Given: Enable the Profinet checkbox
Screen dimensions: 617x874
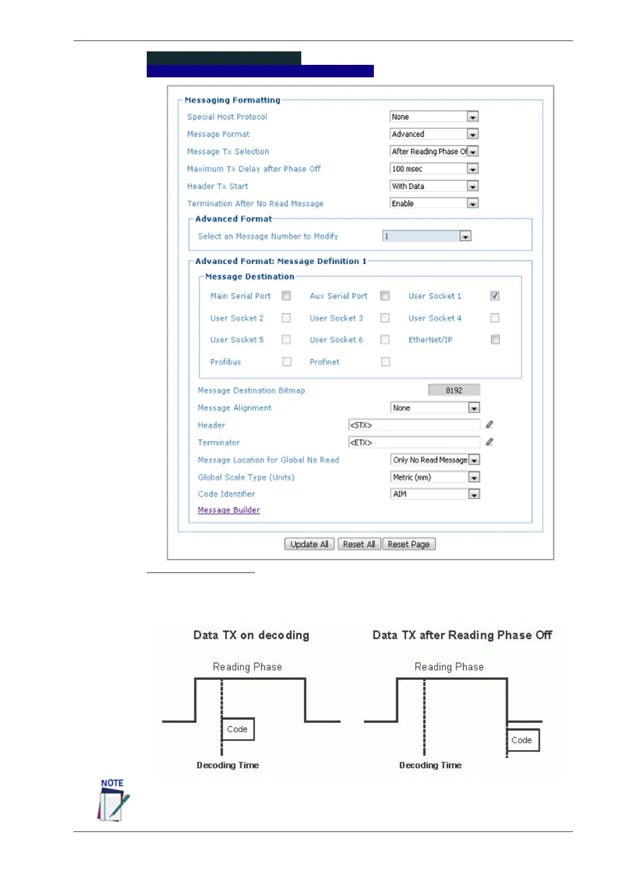Looking at the screenshot, I should [x=385, y=361].
